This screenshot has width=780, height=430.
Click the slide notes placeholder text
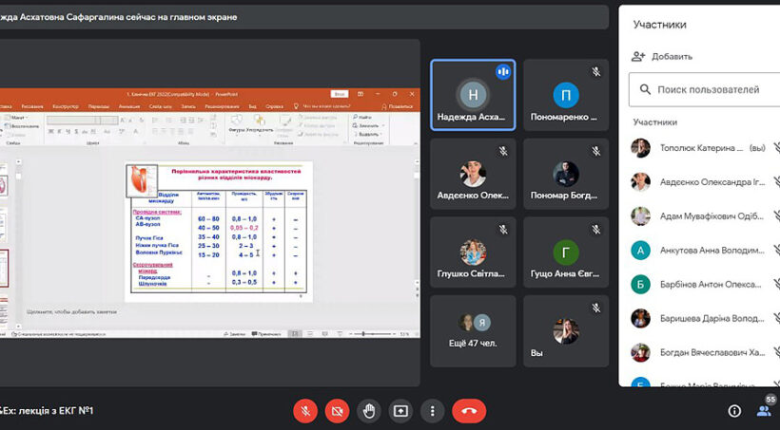(71, 312)
